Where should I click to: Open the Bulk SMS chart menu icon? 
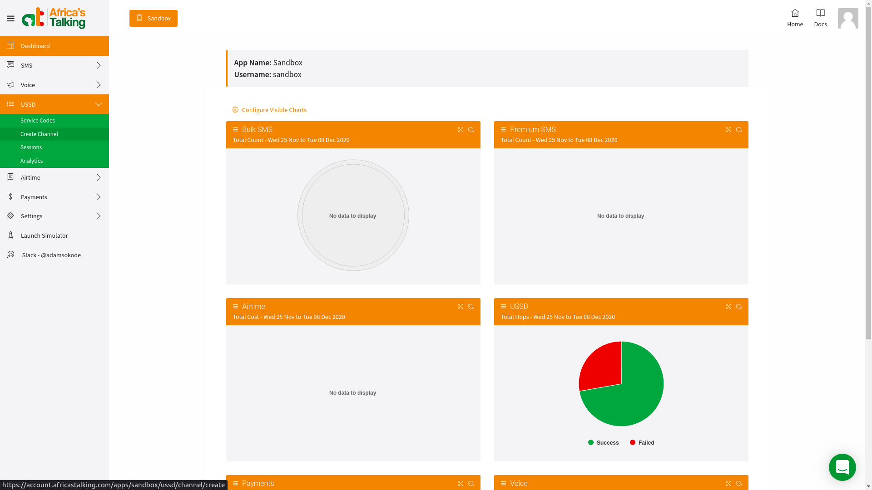(235, 130)
